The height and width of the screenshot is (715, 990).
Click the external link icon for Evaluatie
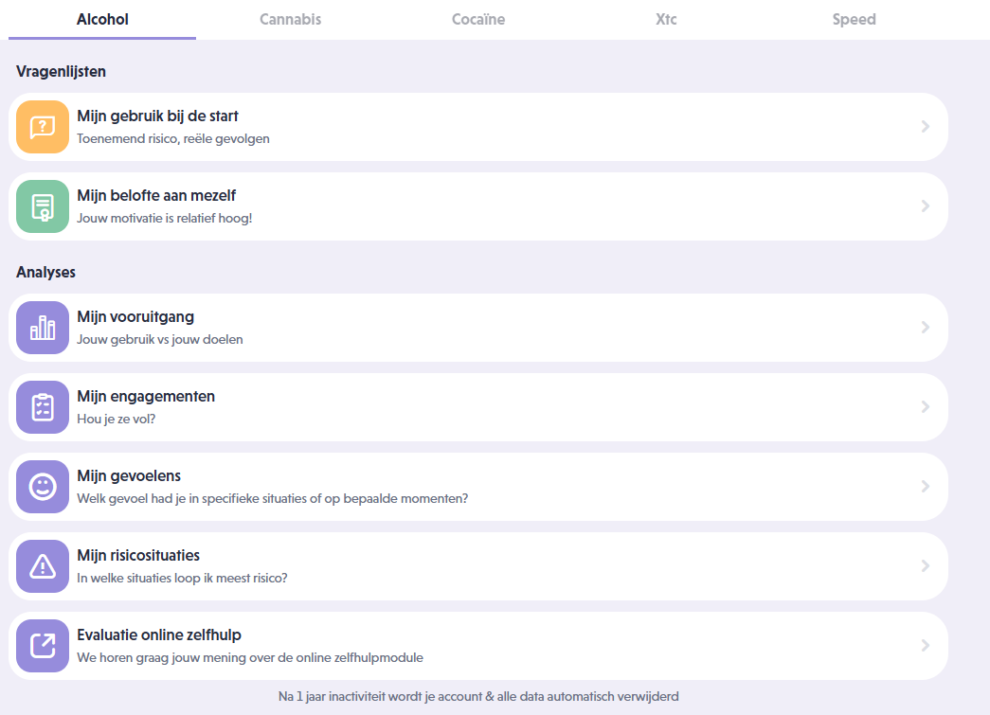tap(43, 646)
